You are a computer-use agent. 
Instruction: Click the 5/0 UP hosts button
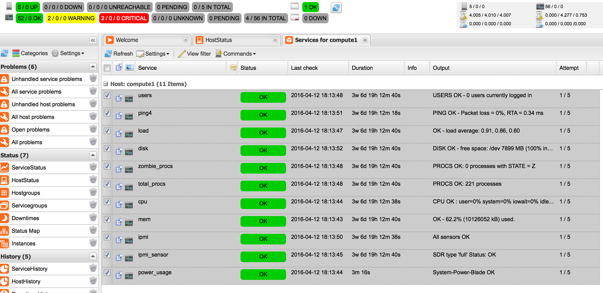pos(28,7)
